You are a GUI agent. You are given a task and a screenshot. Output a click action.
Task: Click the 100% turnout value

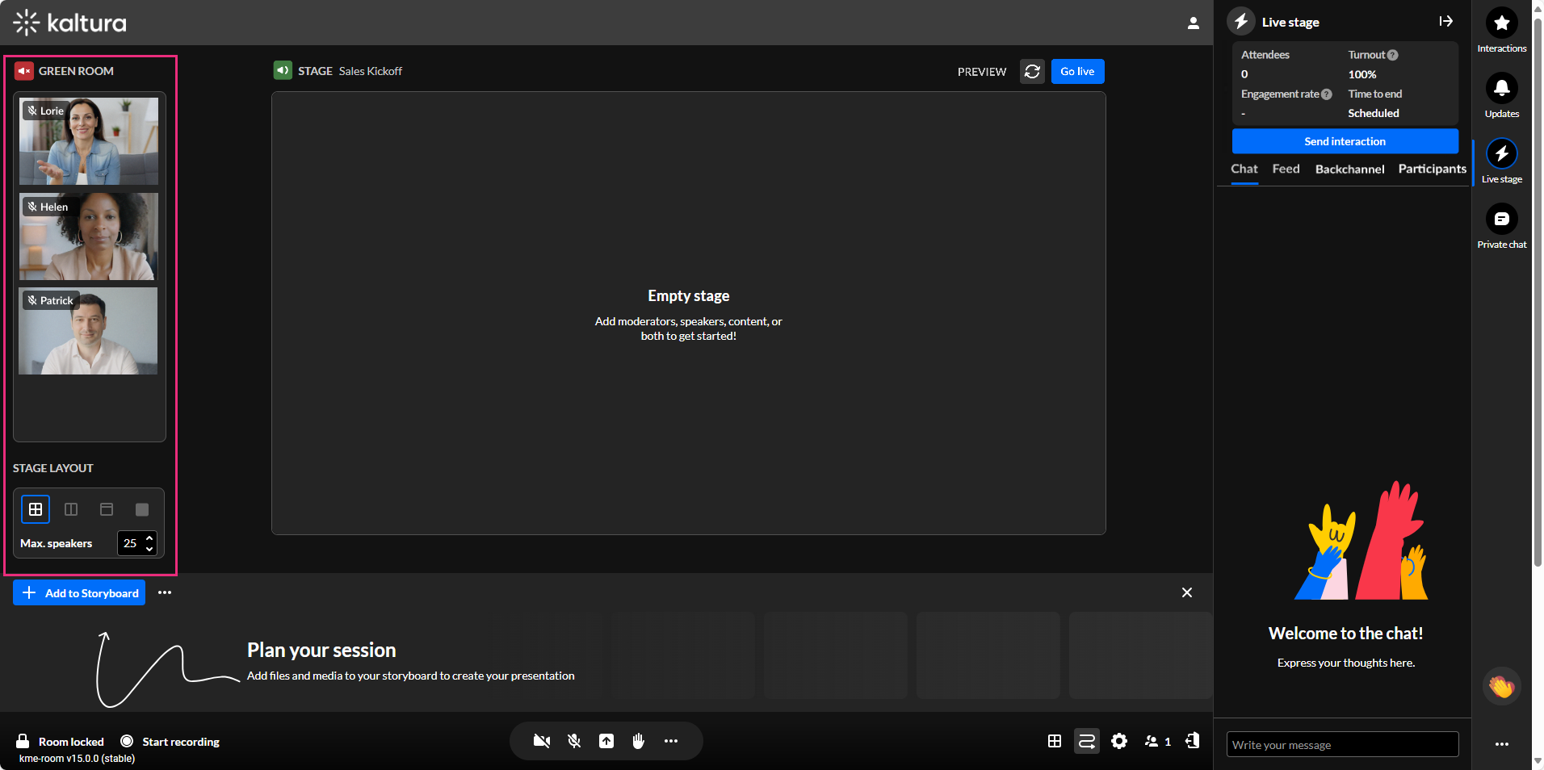tap(1362, 74)
